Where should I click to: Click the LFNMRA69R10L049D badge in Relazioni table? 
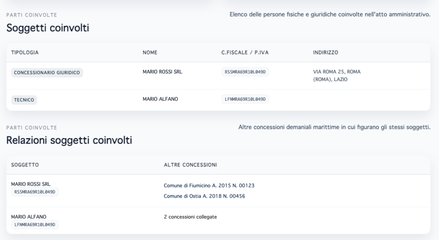coord(35,225)
